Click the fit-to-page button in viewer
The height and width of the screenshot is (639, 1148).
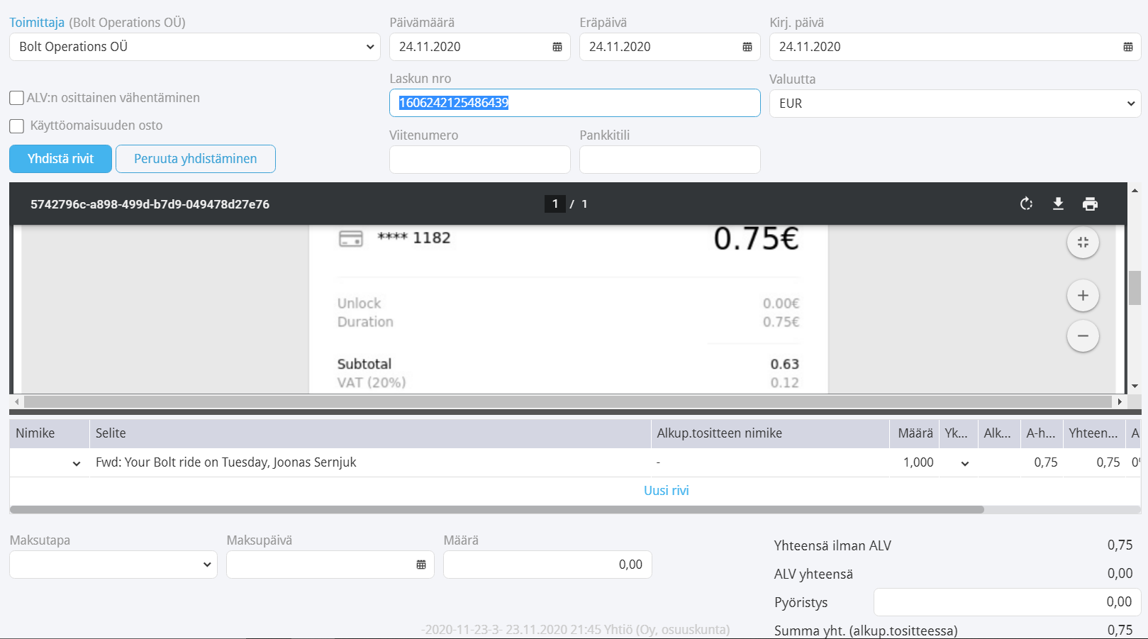[x=1083, y=243]
